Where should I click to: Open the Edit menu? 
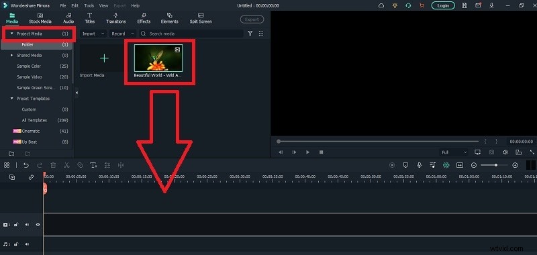(75, 6)
